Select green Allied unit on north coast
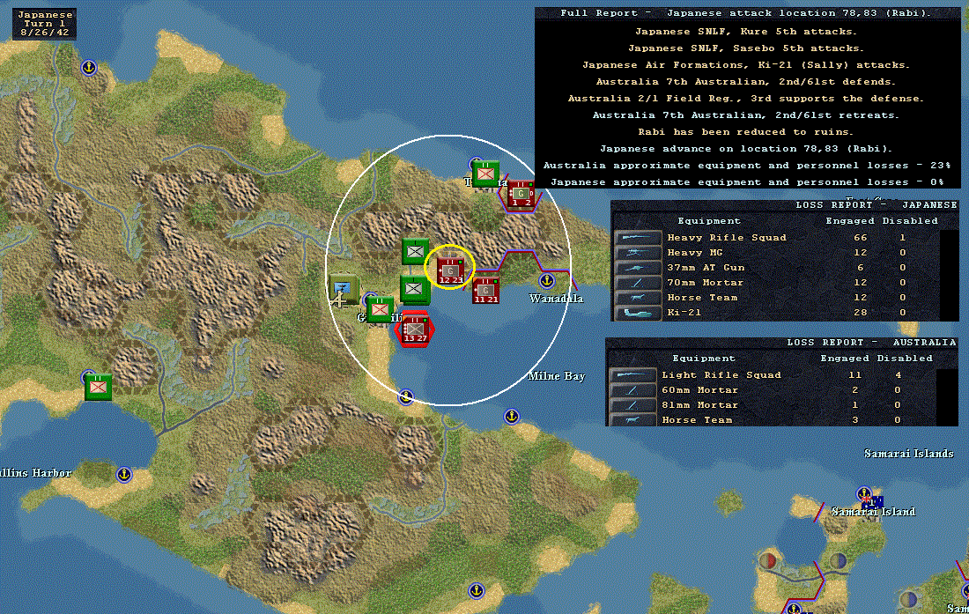The image size is (969, 614). pyautogui.click(x=485, y=173)
